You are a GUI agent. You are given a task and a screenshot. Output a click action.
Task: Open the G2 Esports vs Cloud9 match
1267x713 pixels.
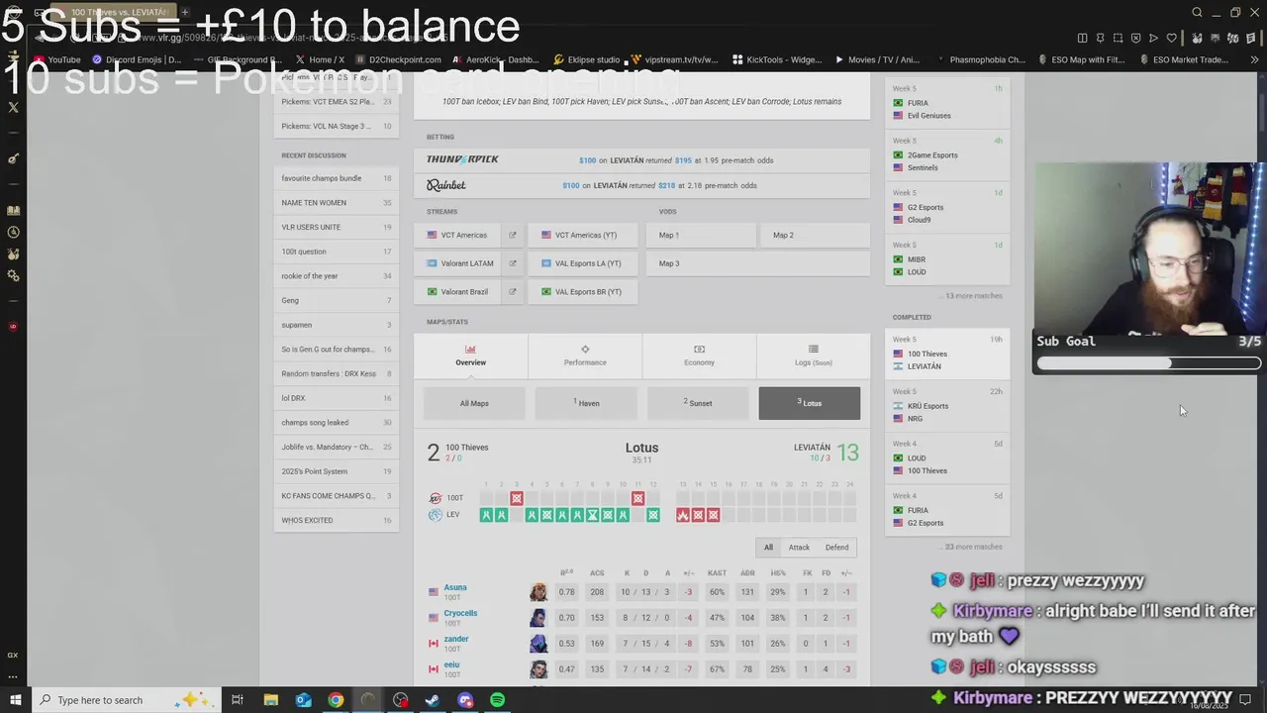947,207
